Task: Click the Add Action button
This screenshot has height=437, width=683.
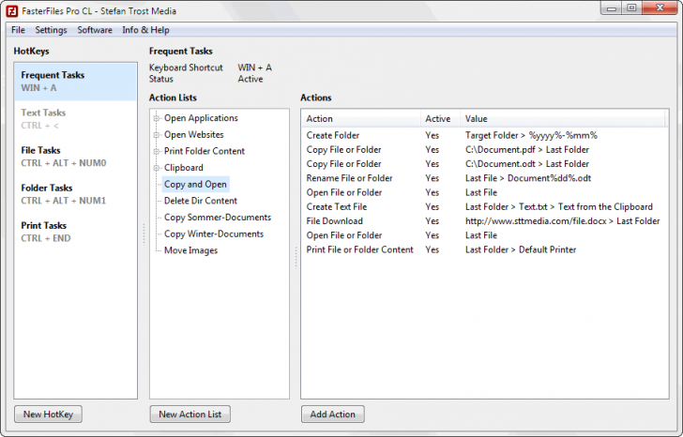Action: coord(332,414)
